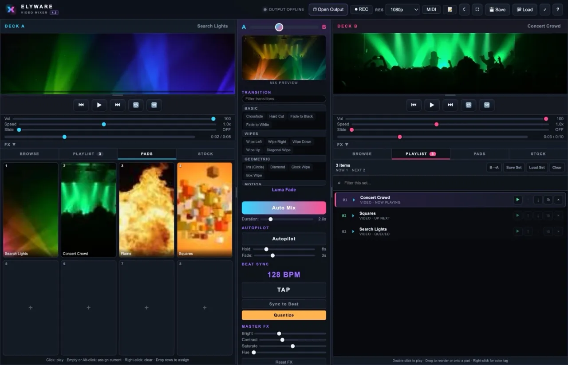Move Concert Crowd down in playlist
Image resolution: width=568 pixels, height=365 pixels.
click(538, 200)
